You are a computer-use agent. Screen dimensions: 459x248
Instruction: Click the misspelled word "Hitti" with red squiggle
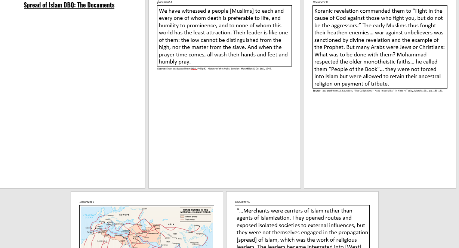point(194,69)
